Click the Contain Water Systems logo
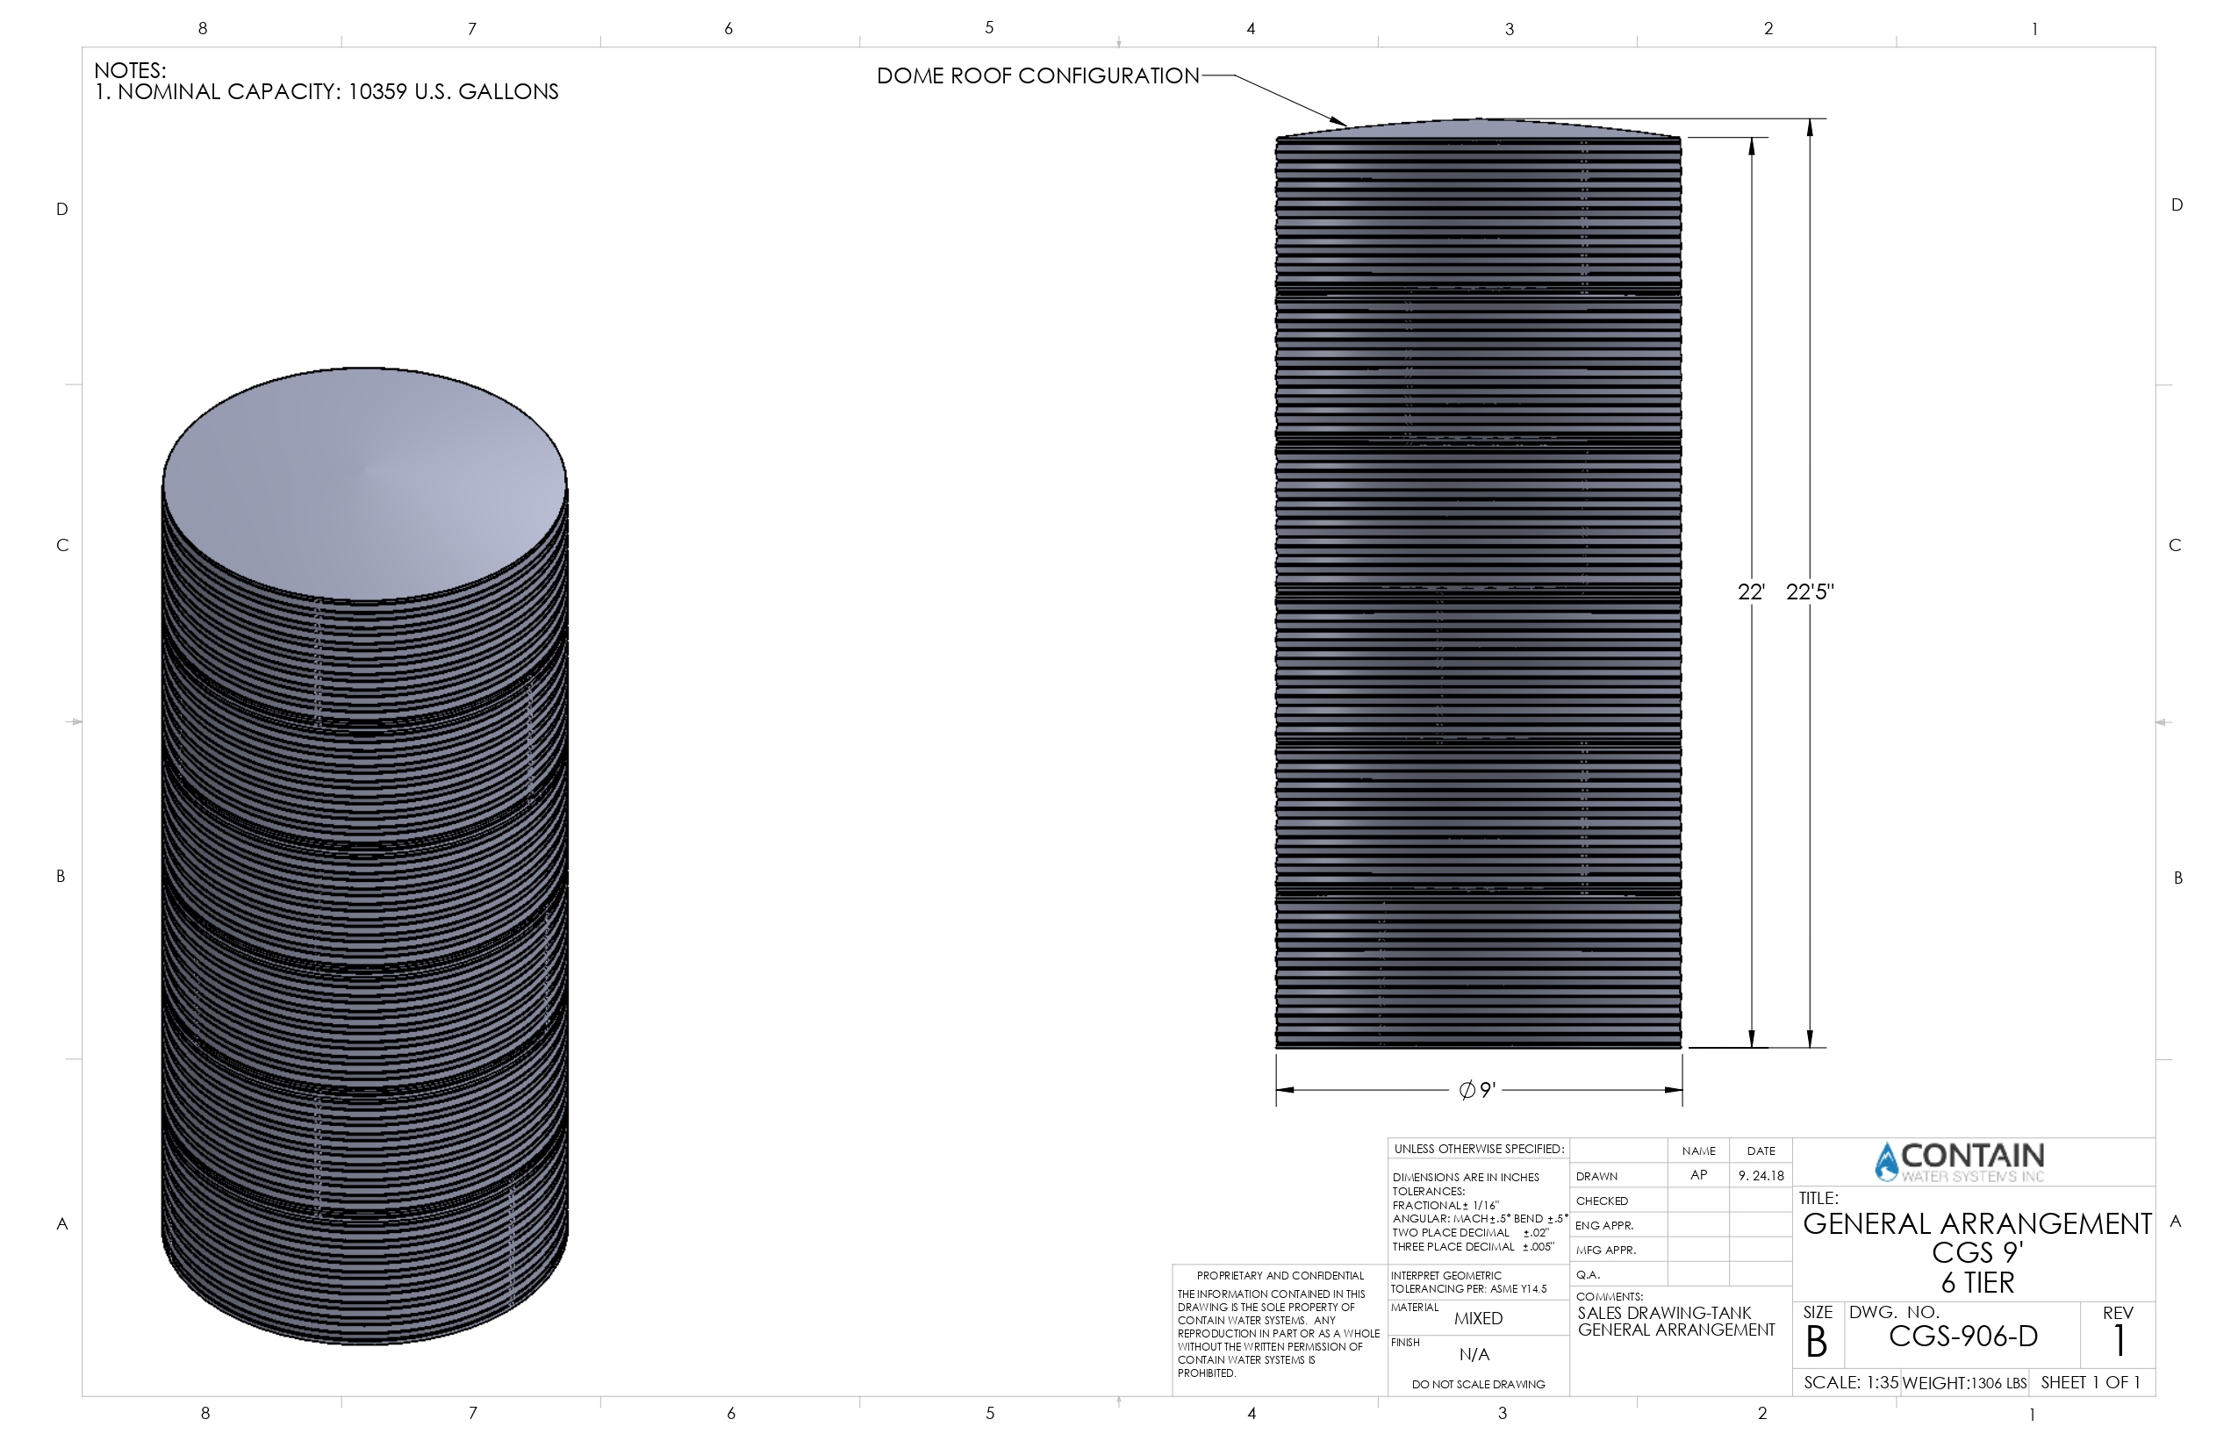The height and width of the screenshot is (1448, 2238). coord(1960,1161)
